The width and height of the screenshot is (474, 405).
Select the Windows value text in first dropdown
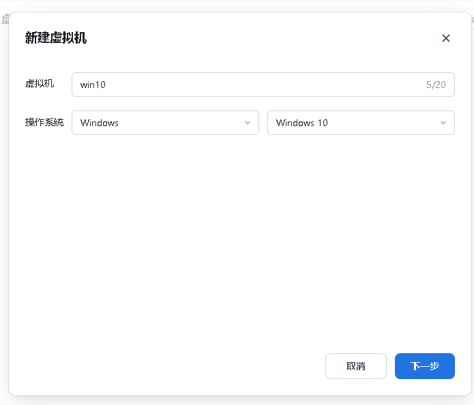pyautogui.click(x=100, y=123)
